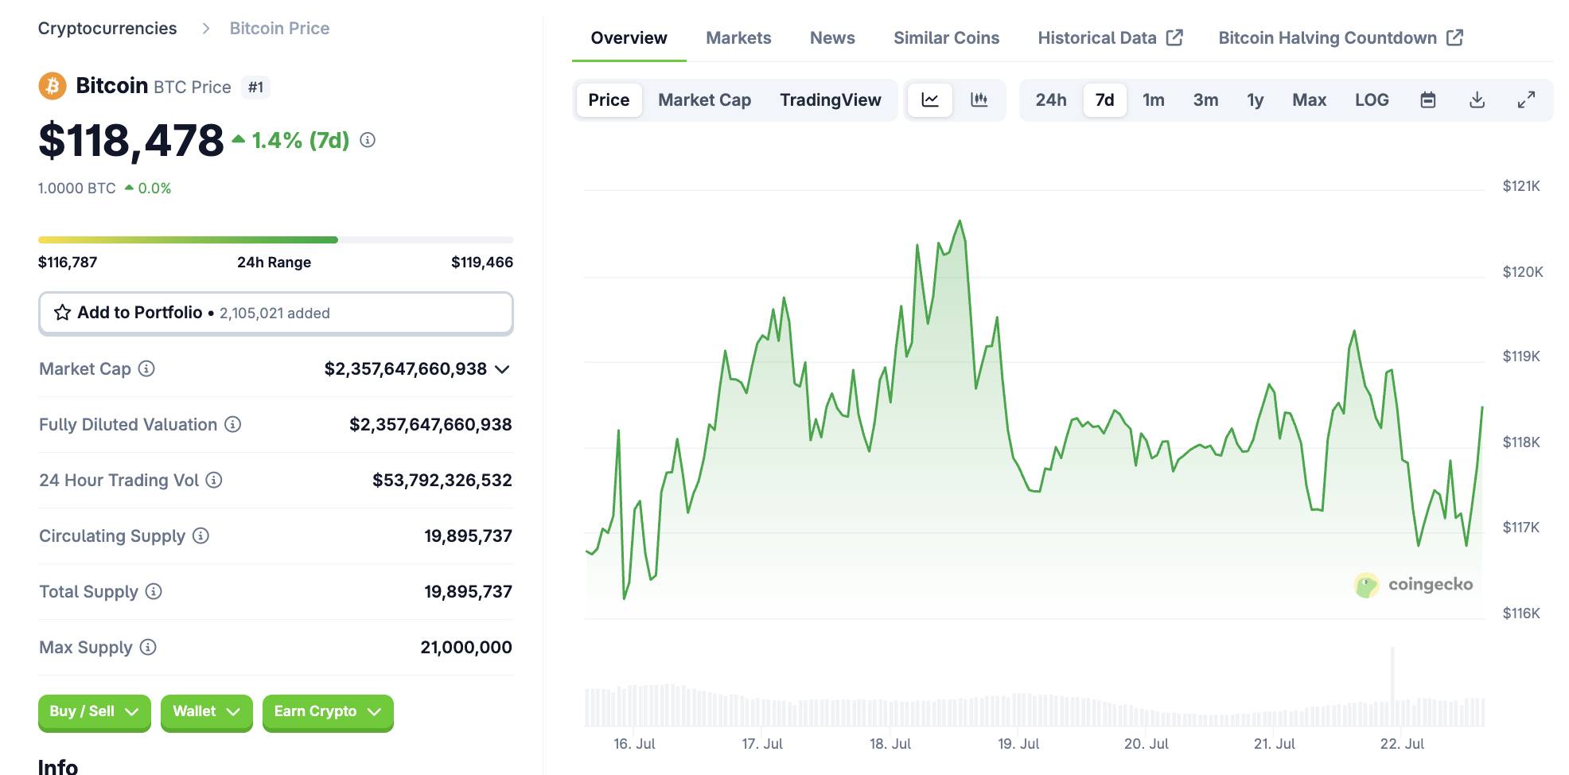Screen dimensions: 1569x775
Task: Click the breadcrumb chevron separator
Action: pos(206,29)
